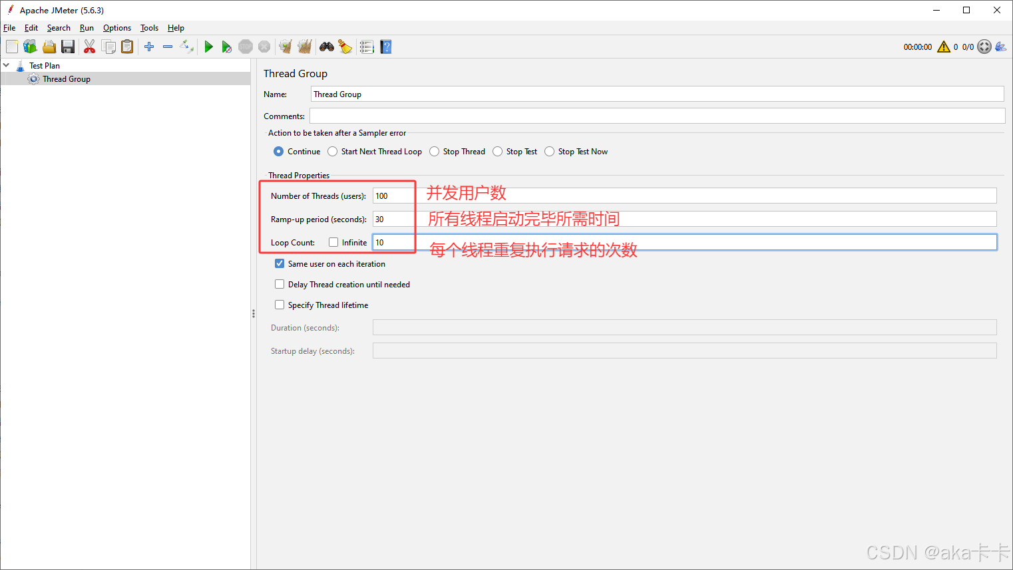Viewport: 1013px width, 570px height.
Task: Click the Ramp-up period field showing 30
Action: click(685, 219)
